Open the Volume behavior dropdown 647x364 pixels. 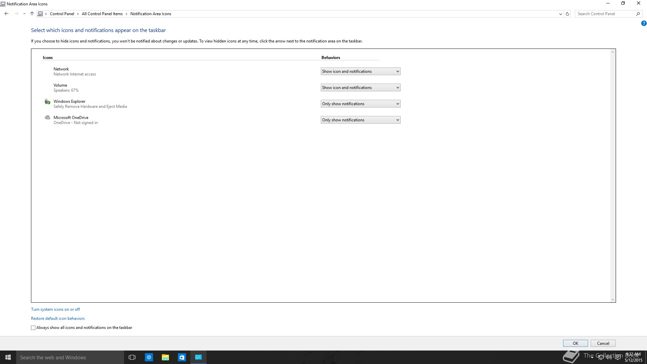361,88
